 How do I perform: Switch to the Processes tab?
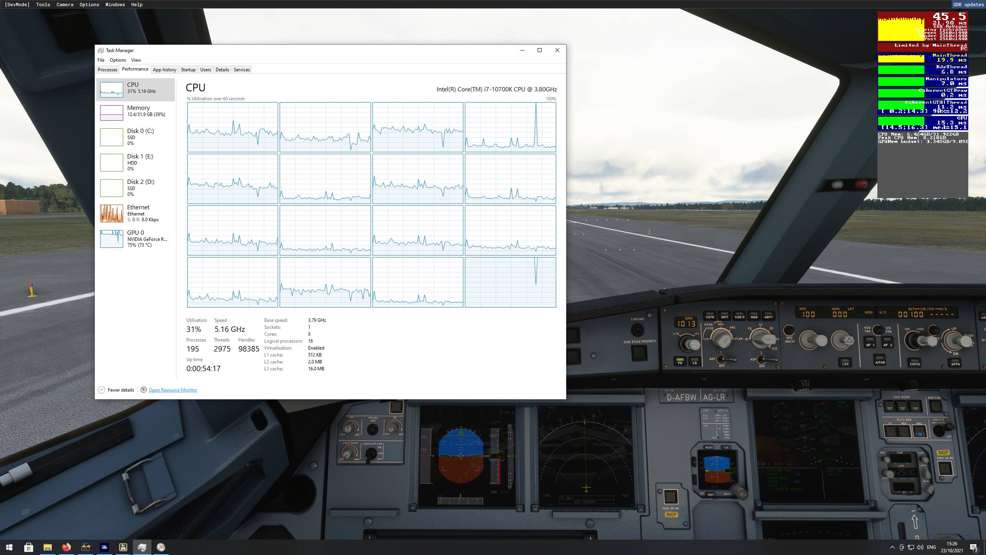pos(107,70)
